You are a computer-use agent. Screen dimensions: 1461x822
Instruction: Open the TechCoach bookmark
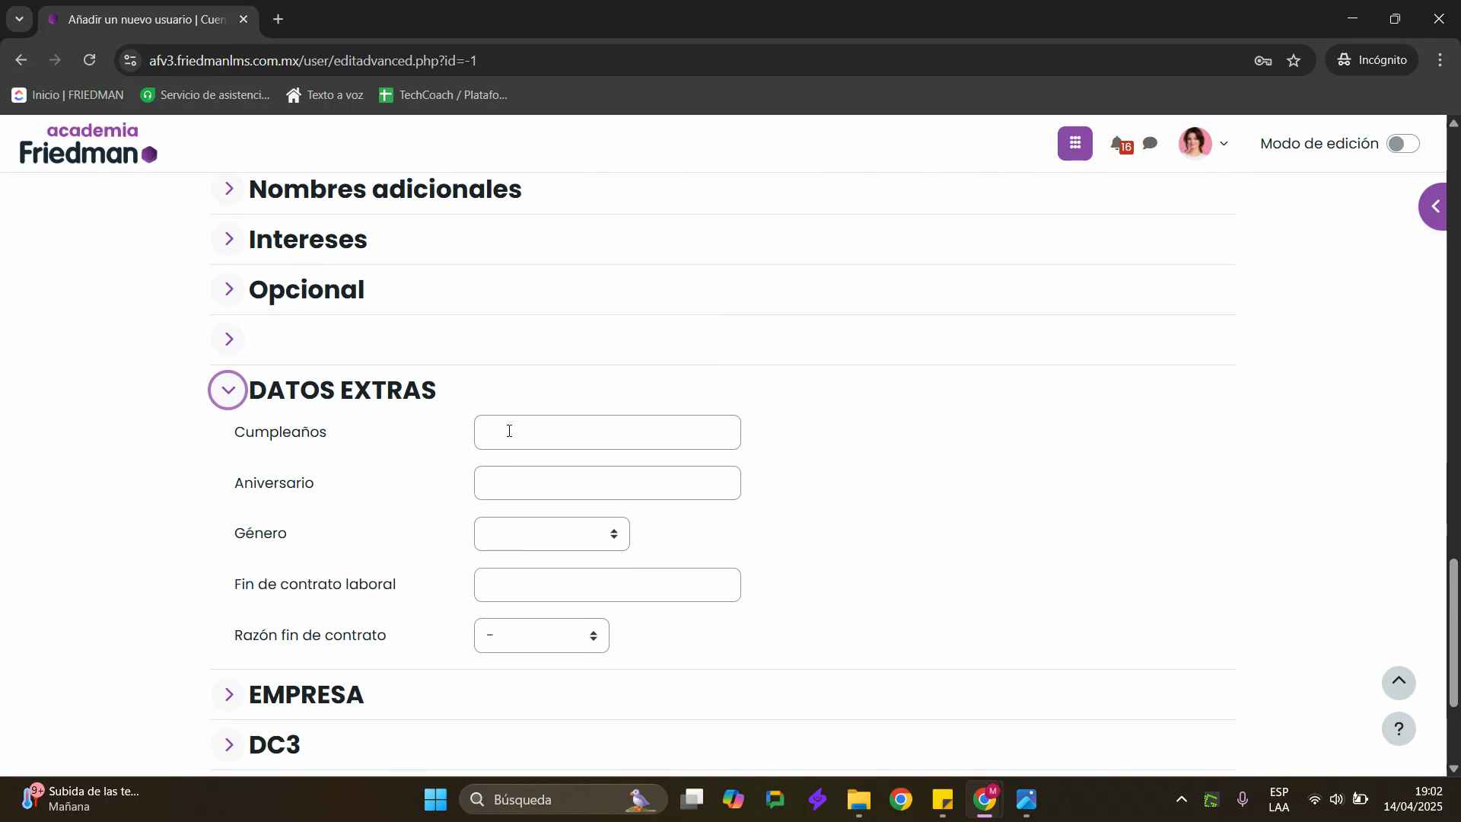pos(443,95)
